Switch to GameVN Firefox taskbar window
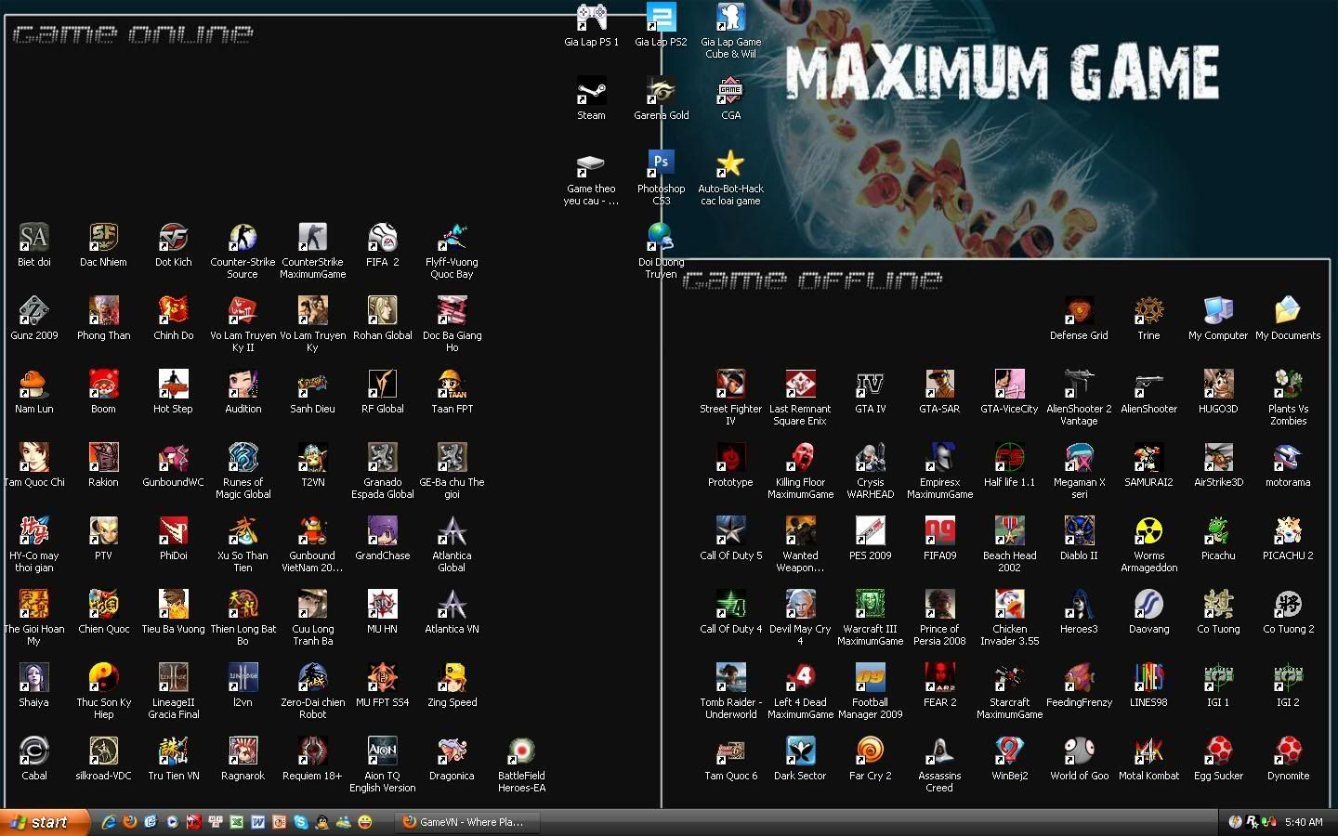1338x836 pixels. point(467,822)
